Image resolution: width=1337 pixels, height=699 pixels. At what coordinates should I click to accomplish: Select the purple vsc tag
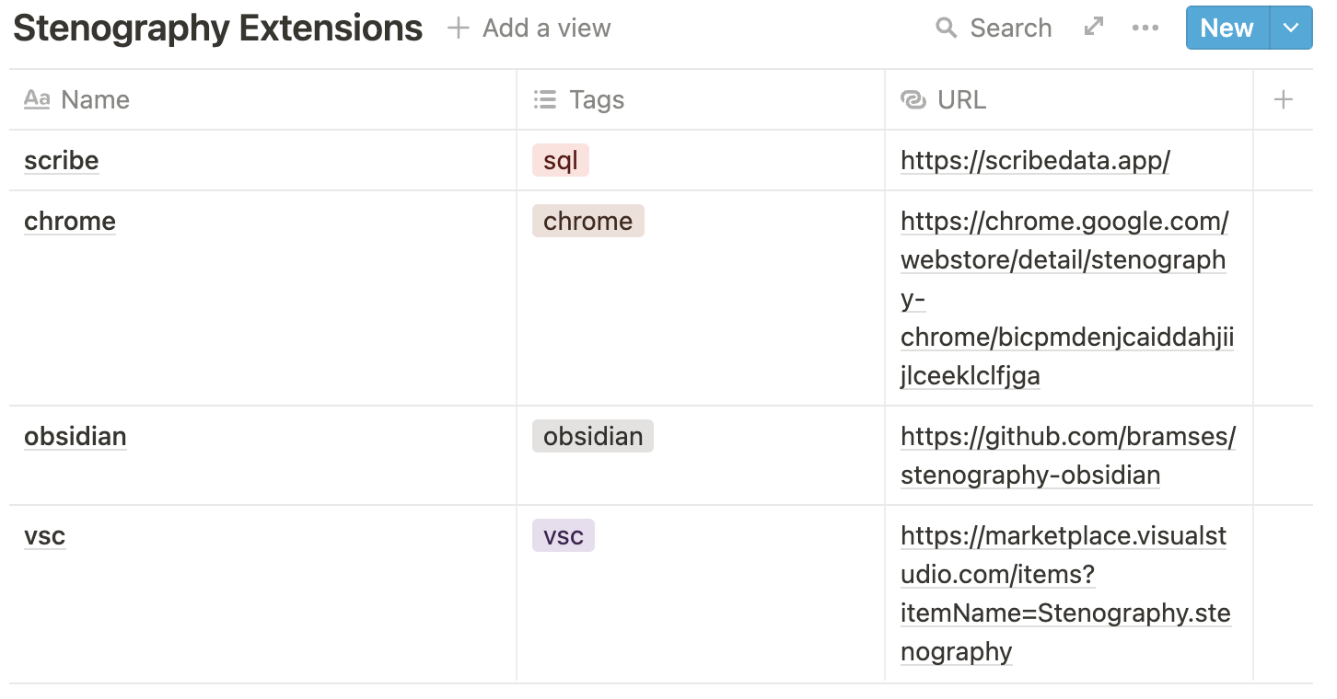(563, 535)
